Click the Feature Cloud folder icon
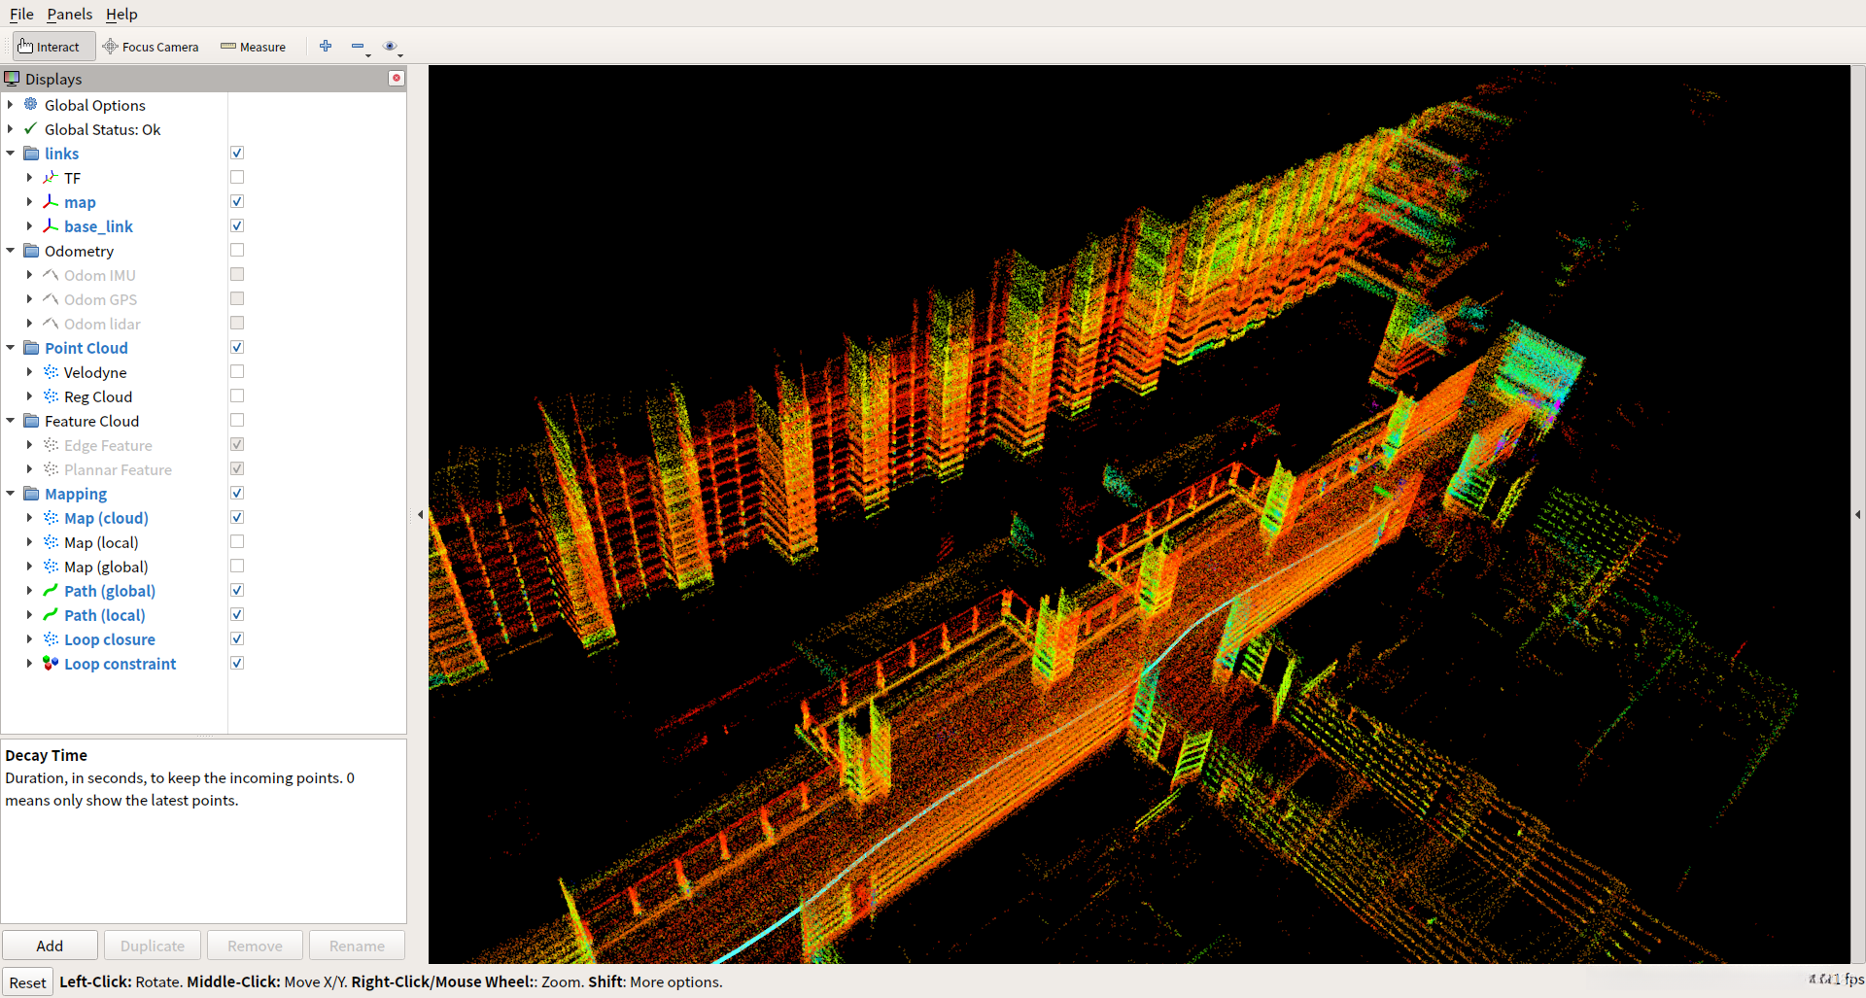This screenshot has height=998, width=1866. 31,420
